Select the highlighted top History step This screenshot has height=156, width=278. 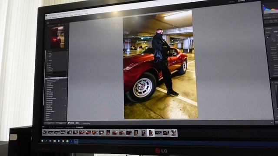pos(56,78)
